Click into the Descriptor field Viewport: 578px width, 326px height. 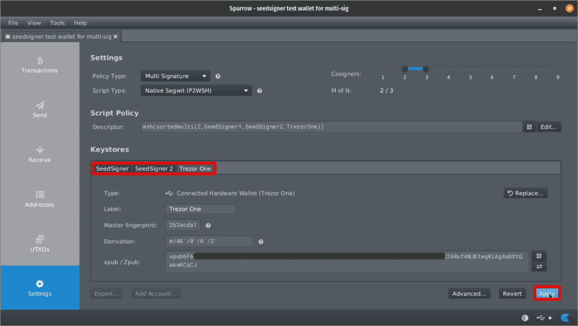coord(331,127)
